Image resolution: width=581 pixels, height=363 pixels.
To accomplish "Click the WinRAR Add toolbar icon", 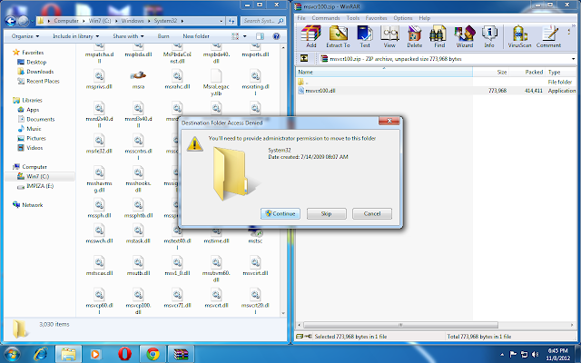I will point(310,36).
